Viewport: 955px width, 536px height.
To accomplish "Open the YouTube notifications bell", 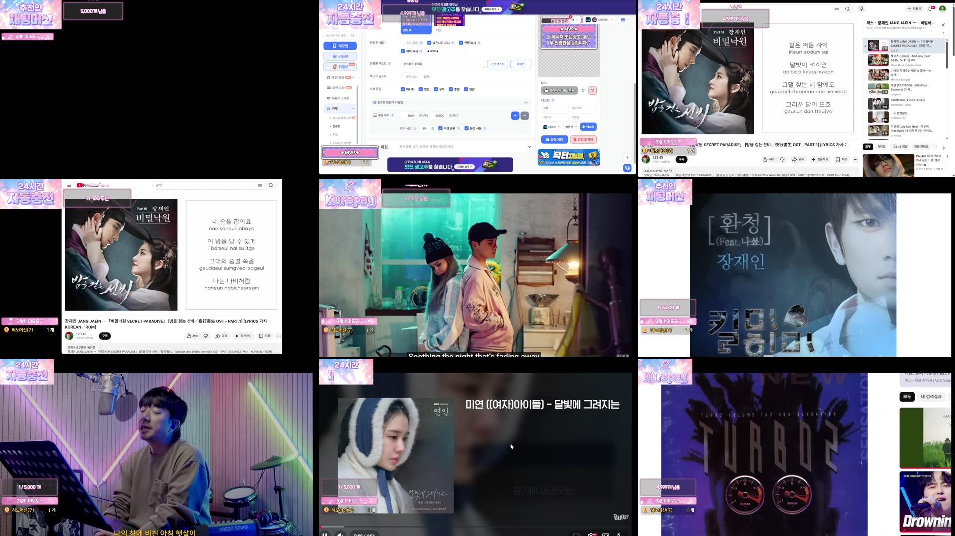I will click(x=931, y=9).
